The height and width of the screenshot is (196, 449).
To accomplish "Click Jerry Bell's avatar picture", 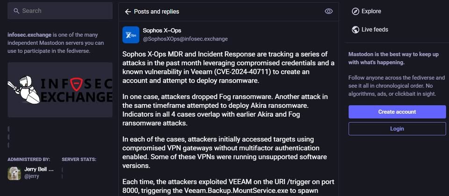I will click(14, 173).
